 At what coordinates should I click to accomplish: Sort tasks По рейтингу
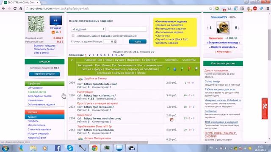coord(149,60)
